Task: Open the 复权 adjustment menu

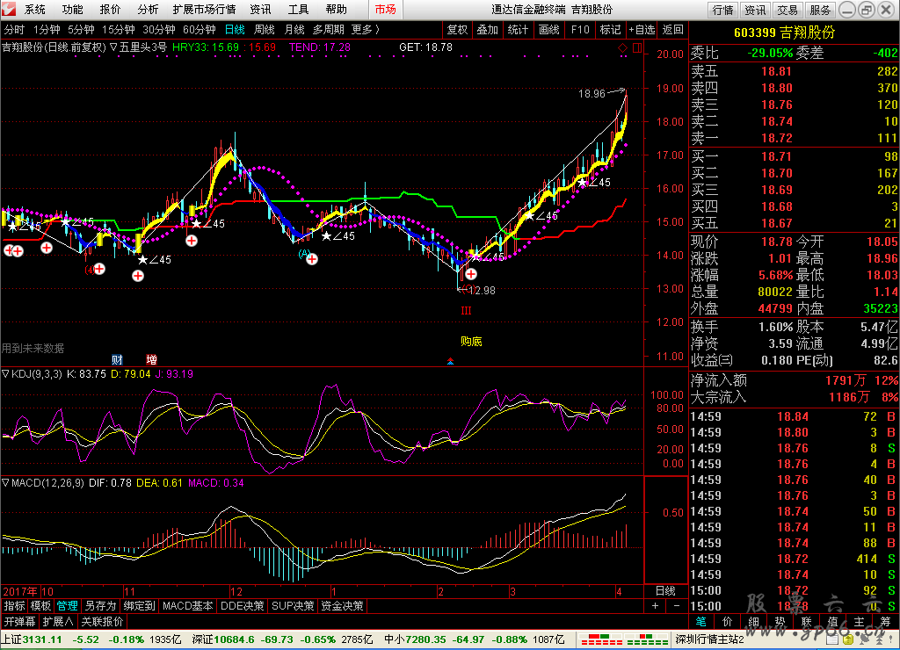Action: pos(457,30)
